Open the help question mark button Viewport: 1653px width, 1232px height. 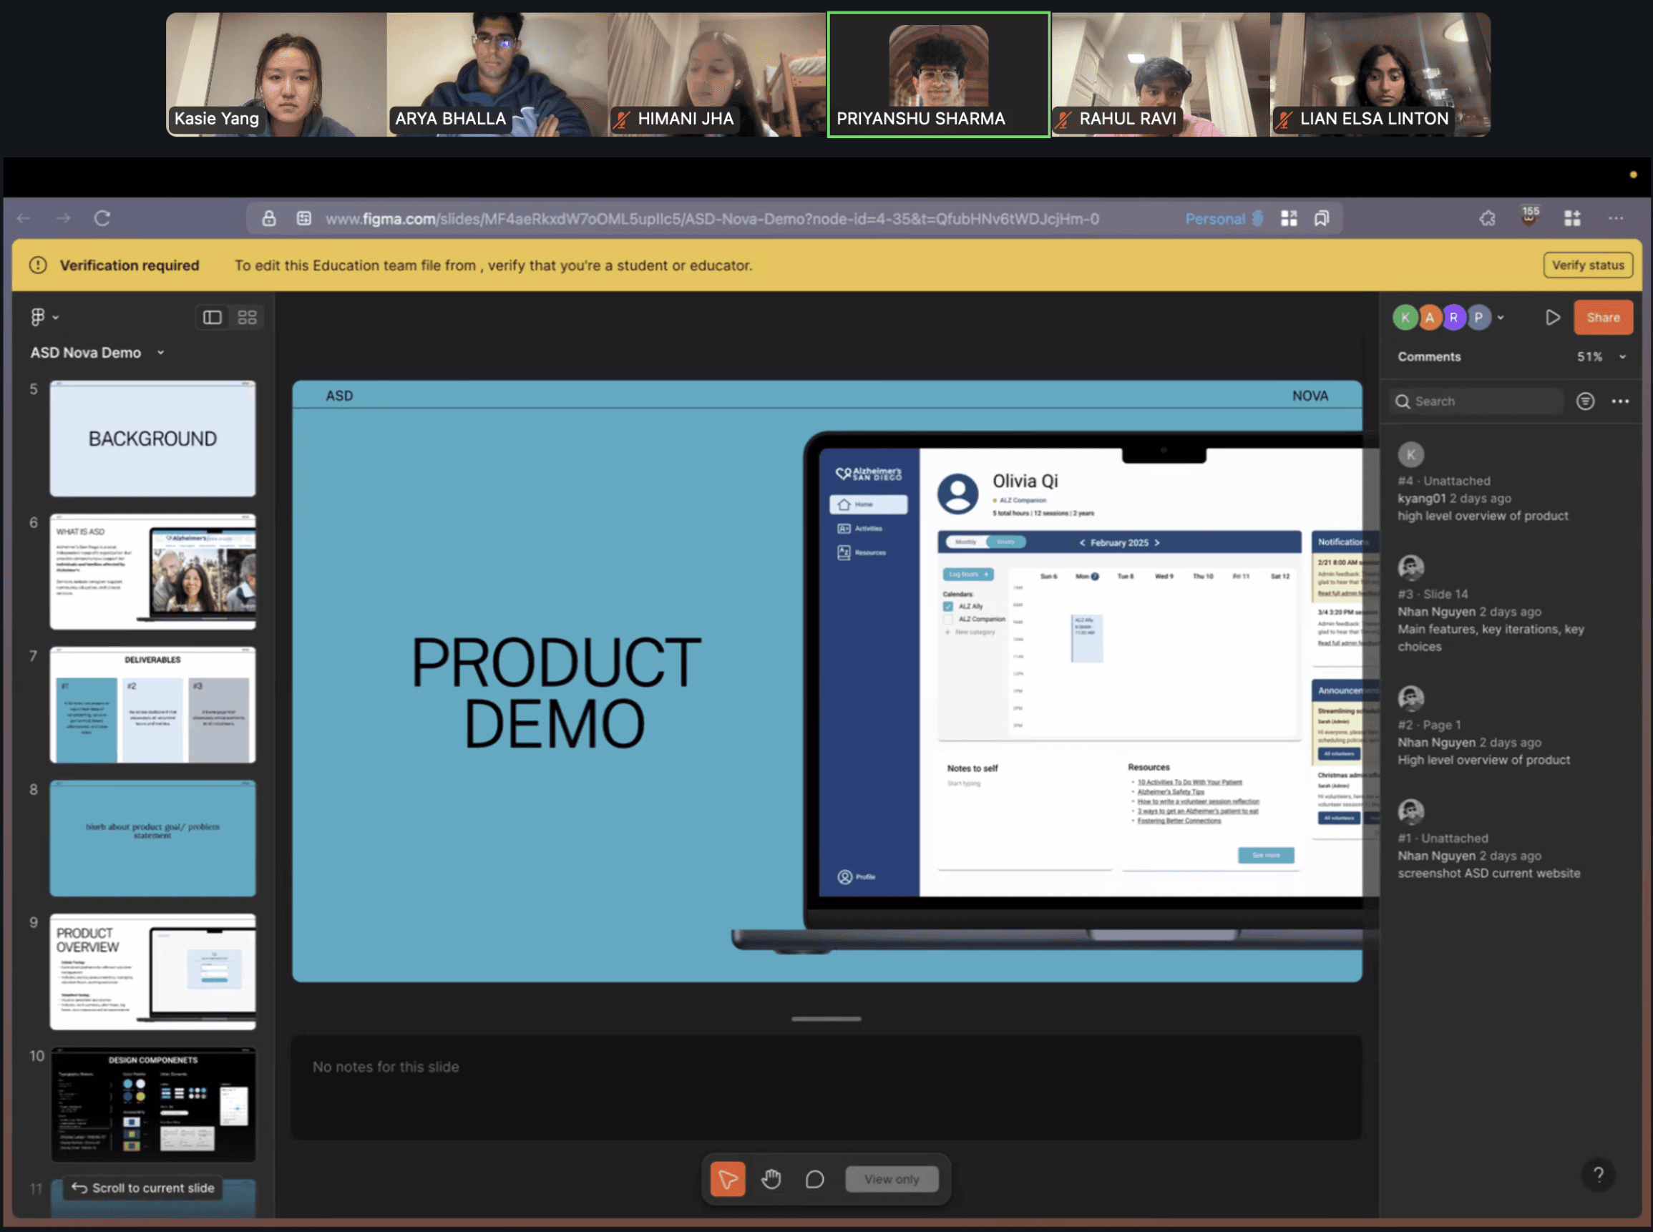point(1598,1175)
